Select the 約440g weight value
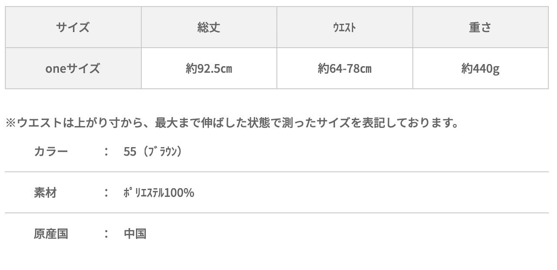This screenshot has height=270, width=557. [480, 69]
